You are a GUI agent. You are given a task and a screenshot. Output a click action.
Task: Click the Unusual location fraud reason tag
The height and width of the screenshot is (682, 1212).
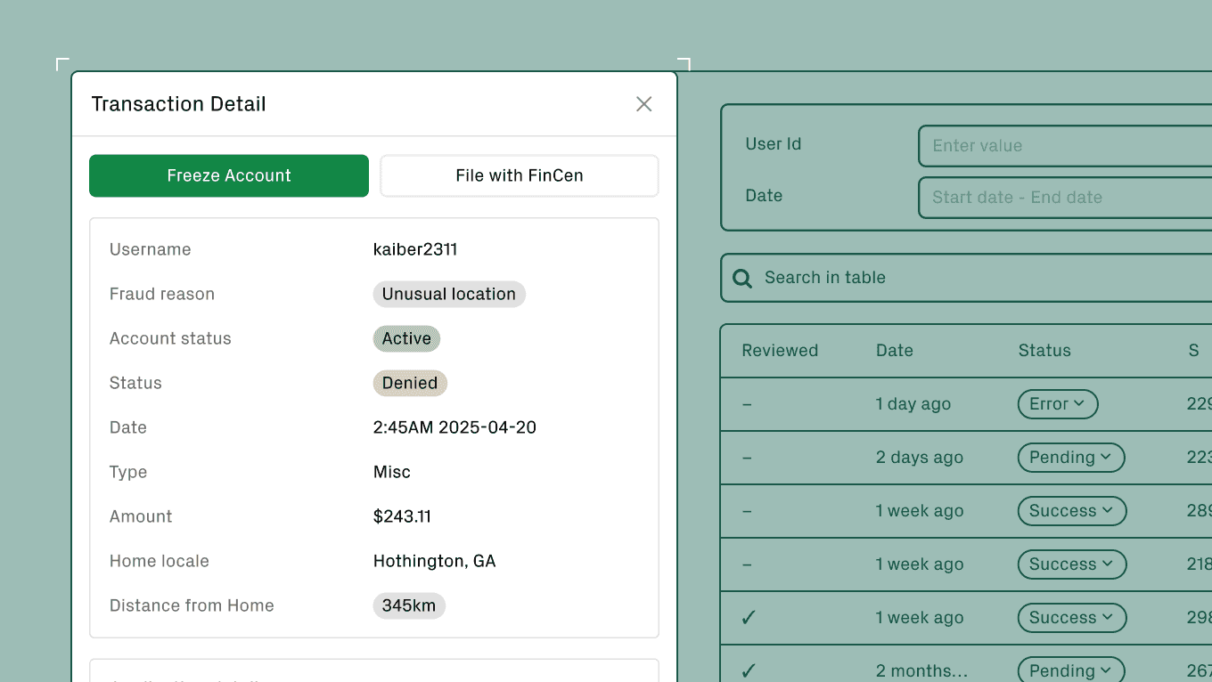coord(448,294)
